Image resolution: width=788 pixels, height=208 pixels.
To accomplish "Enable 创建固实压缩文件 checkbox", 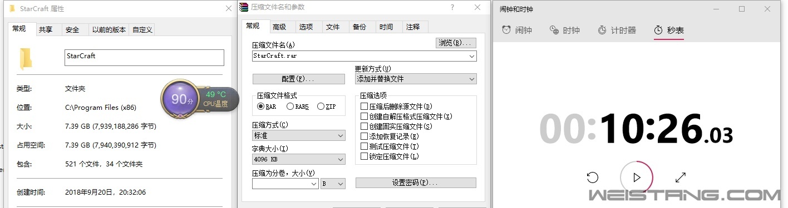I will pos(397,126).
